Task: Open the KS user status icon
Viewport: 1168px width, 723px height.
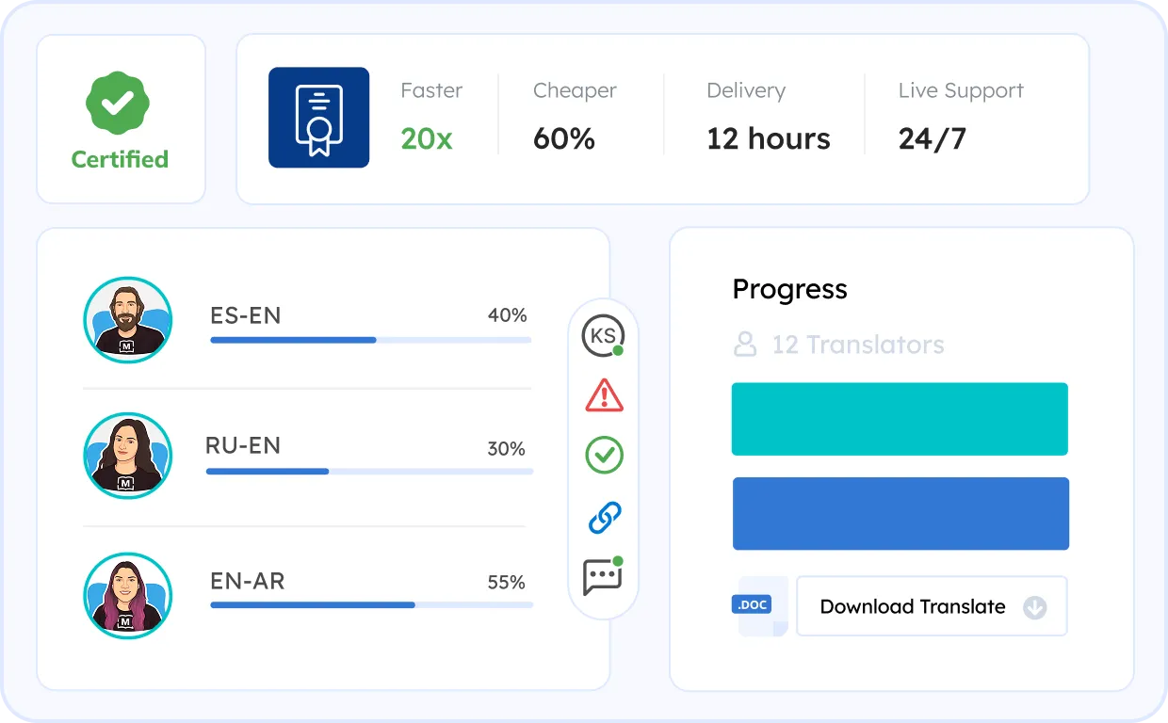Action: point(603,336)
